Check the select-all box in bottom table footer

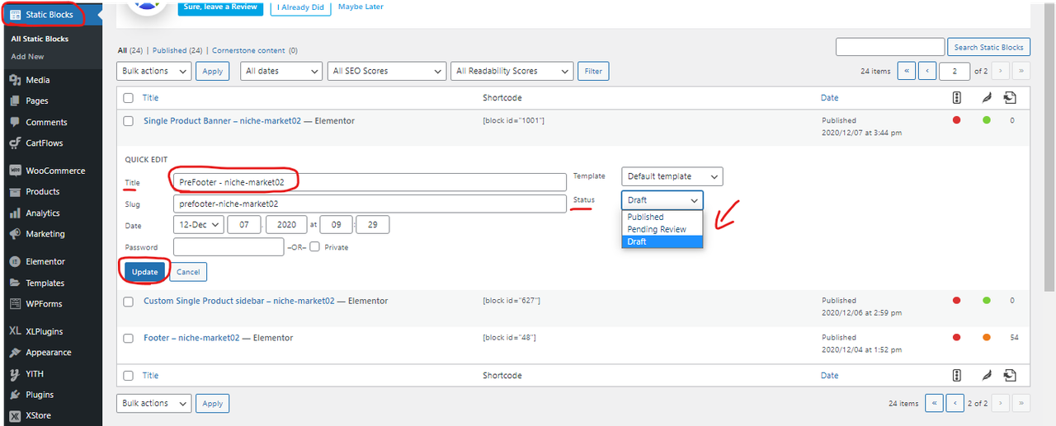[128, 376]
